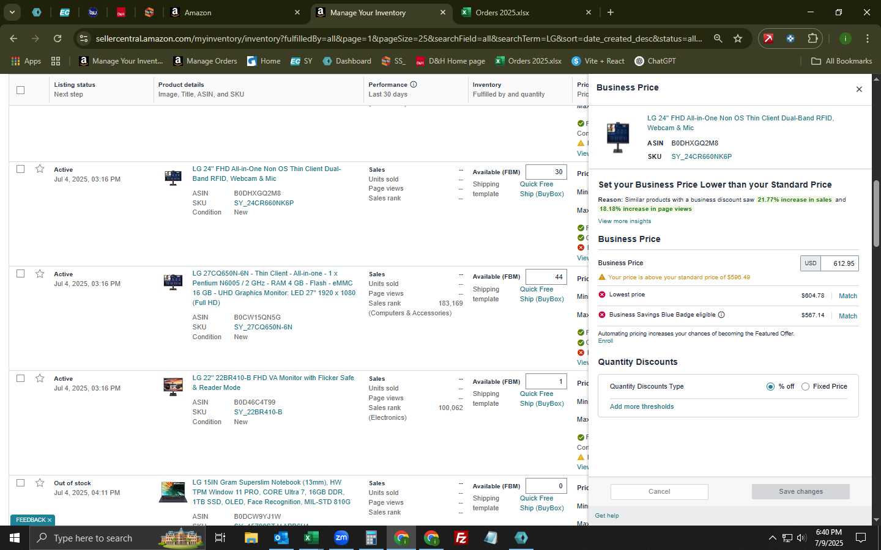Image resolution: width=881 pixels, height=550 pixels.
Task: Open the Manage Orders bookmark
Action: tap(205, 61)
